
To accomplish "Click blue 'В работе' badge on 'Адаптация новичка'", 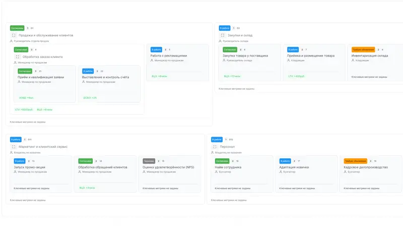I will coord(285,161).
